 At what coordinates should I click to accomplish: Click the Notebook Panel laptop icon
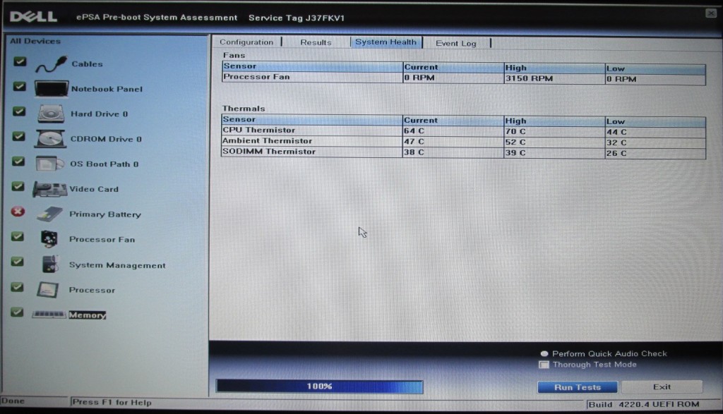click(51, 89)
